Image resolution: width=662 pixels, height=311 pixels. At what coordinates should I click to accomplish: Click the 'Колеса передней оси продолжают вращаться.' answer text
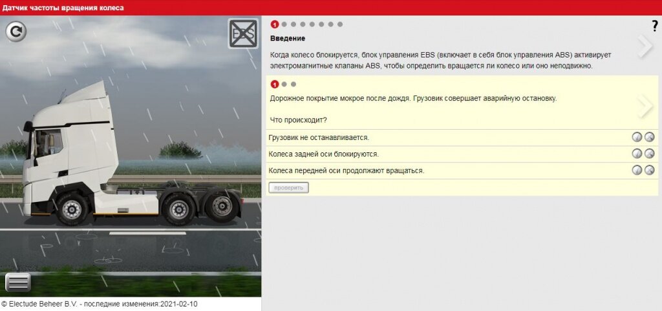347,171
